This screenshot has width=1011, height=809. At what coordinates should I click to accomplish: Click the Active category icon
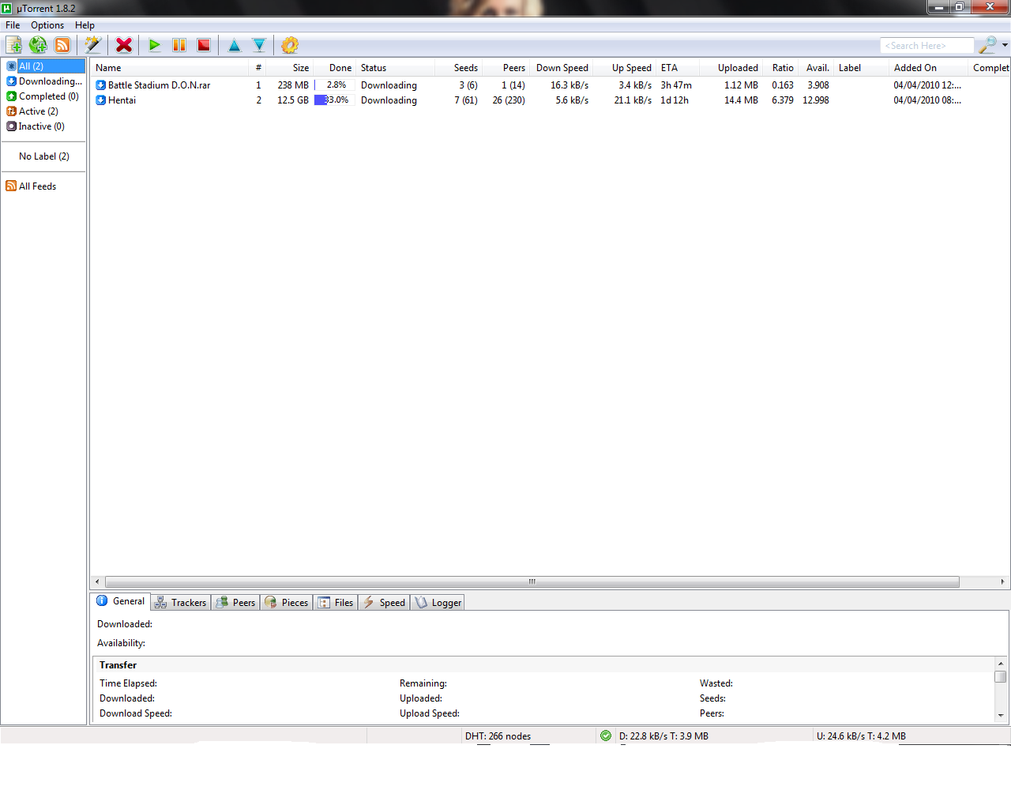pyautogui.click(x=12, y=111)
